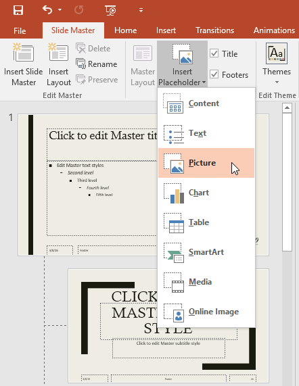This screenshot has width=299, height=386.
Task: Click the Save icon in quick access toolbar
Action: coord(18,10)
